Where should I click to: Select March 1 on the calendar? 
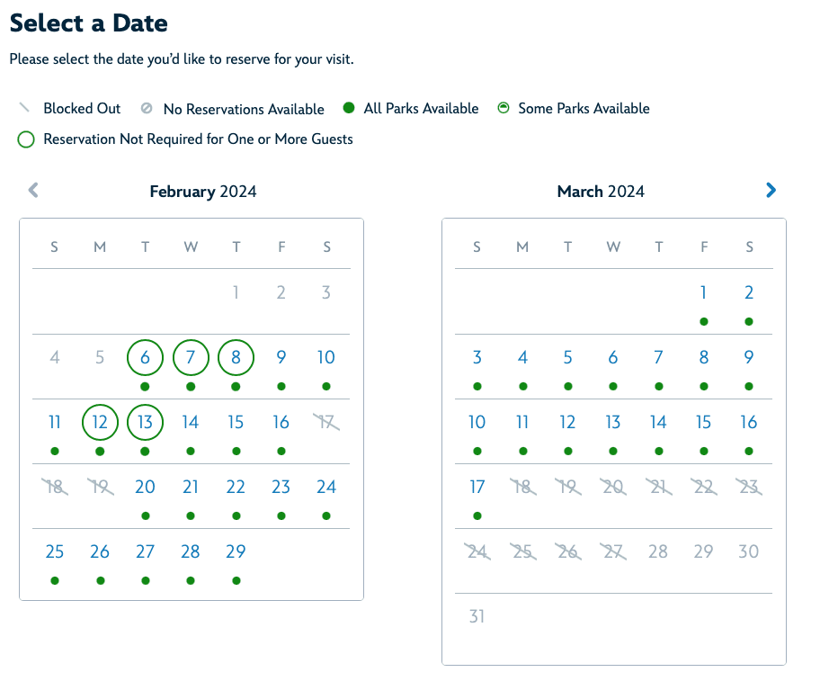coord(703,292)
